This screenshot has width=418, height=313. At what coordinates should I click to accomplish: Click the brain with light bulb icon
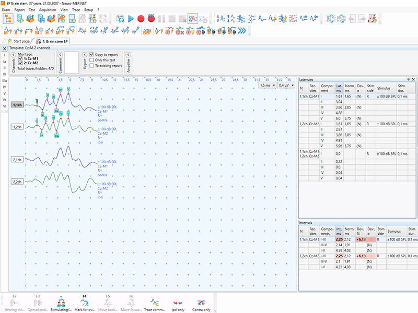190,31
